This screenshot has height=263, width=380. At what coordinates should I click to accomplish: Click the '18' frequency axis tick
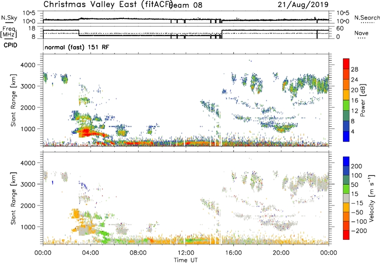click(x=32, y=28)
